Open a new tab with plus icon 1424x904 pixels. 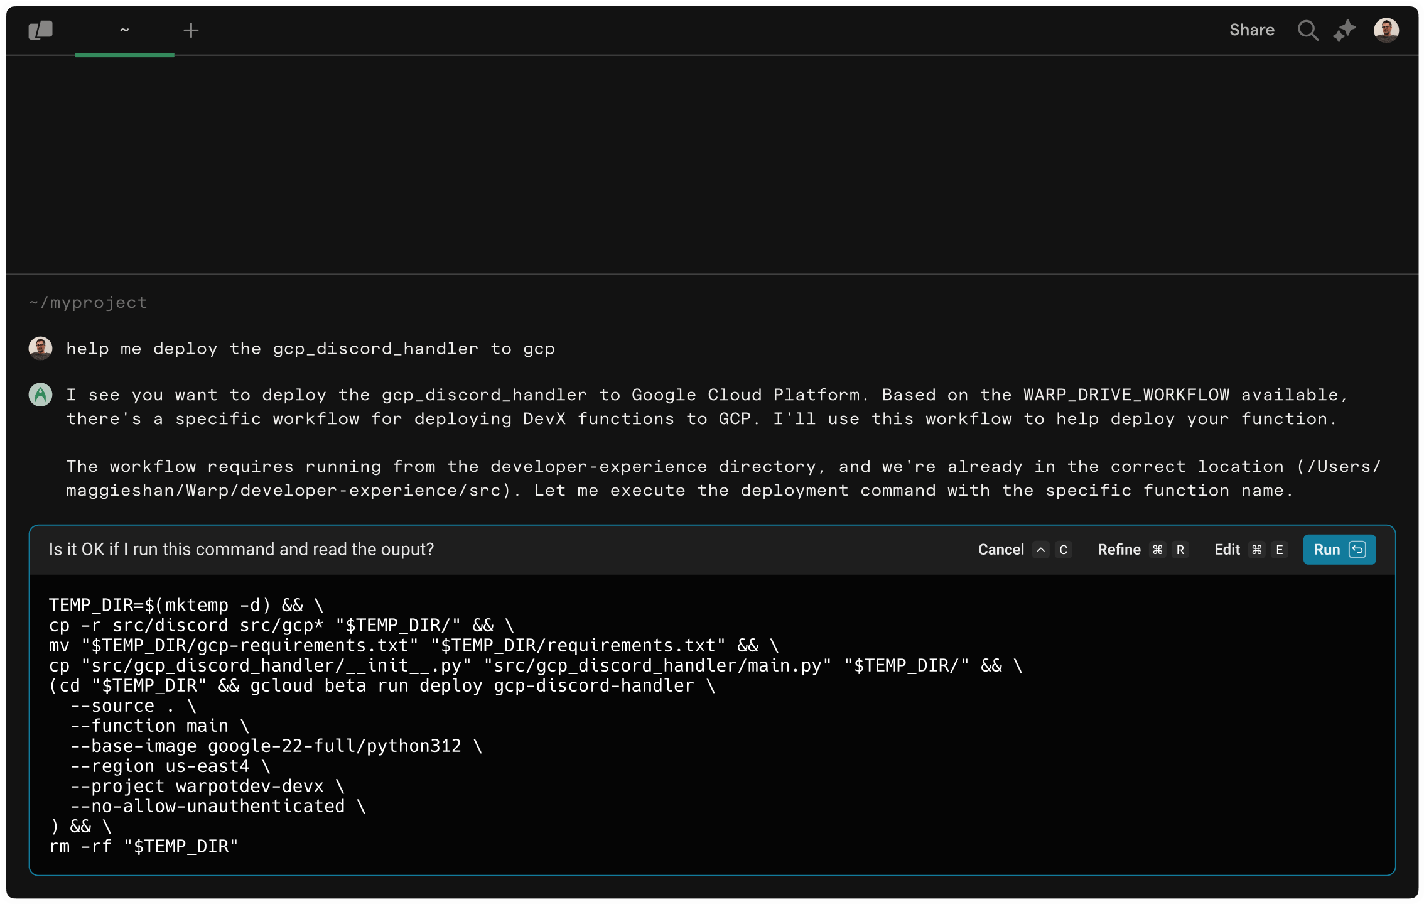[191, 30]
